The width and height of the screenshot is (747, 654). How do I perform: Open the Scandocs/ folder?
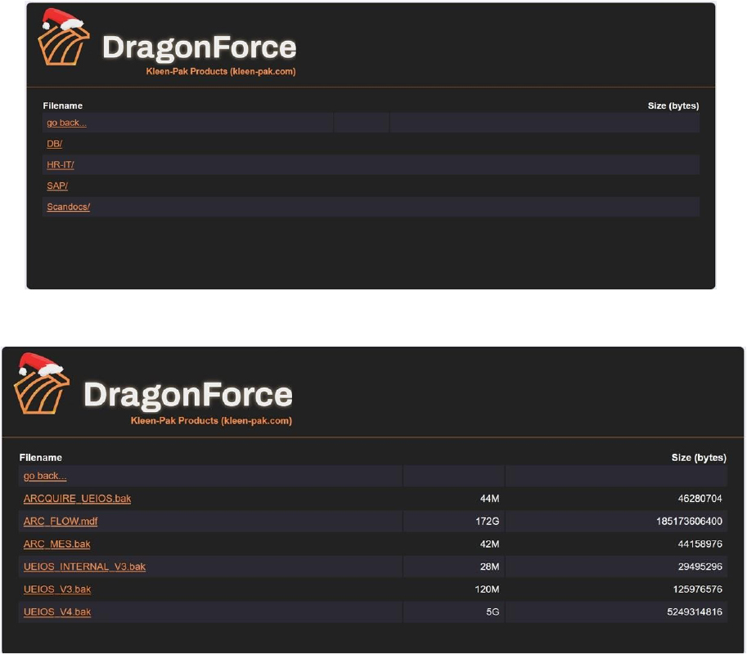[69, 207]
